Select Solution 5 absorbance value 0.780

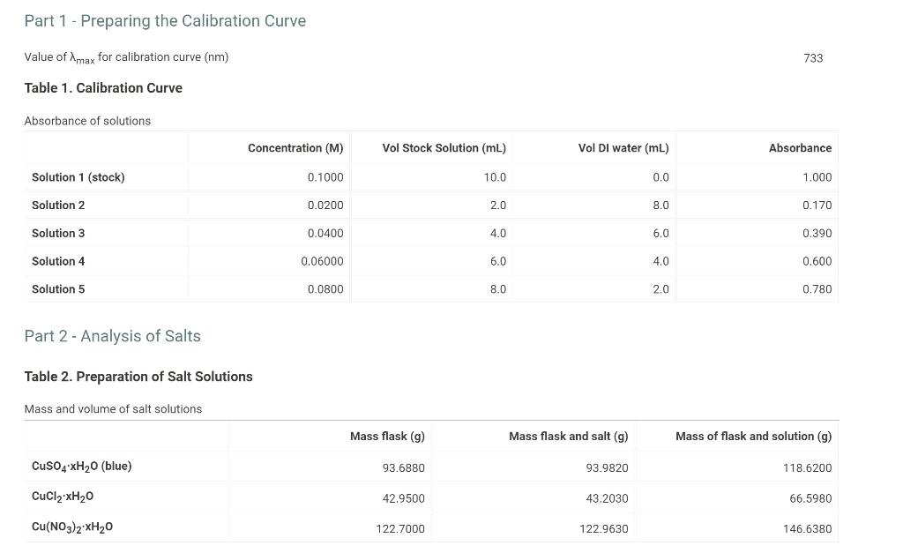pos(816,288)
